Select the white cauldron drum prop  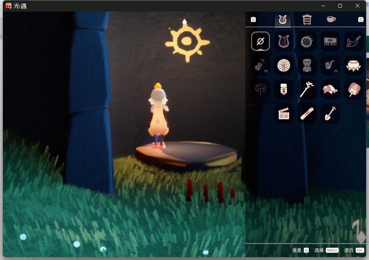click(354, 65)
